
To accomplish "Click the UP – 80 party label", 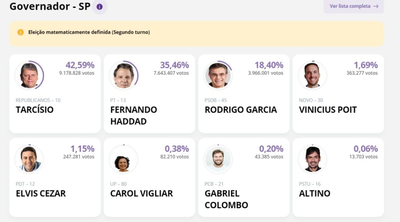I will [x=118, y=184].
